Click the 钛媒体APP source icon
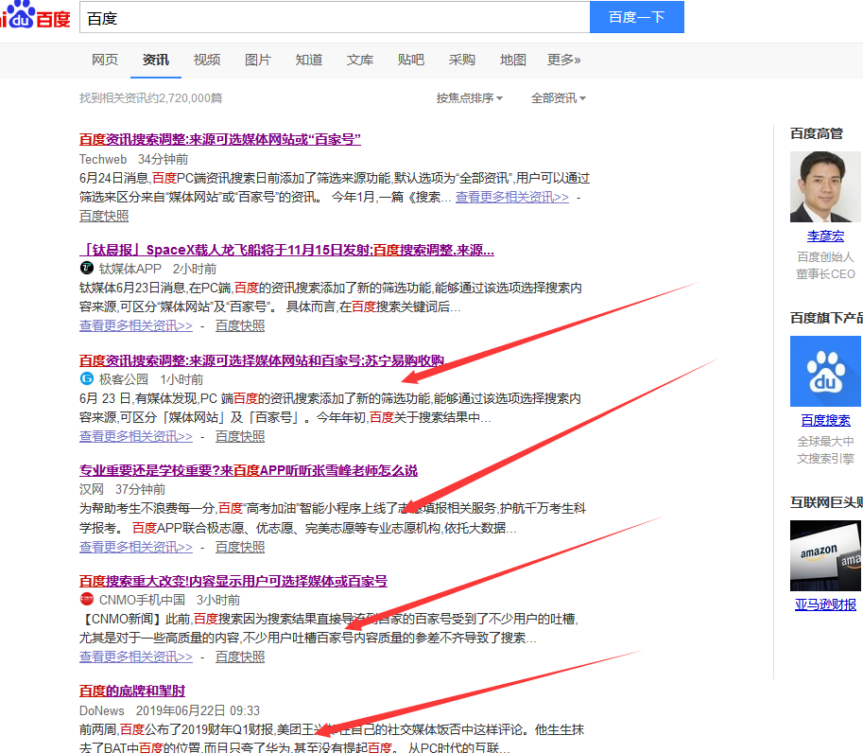 pyautogui.click(x=87, y=269)
